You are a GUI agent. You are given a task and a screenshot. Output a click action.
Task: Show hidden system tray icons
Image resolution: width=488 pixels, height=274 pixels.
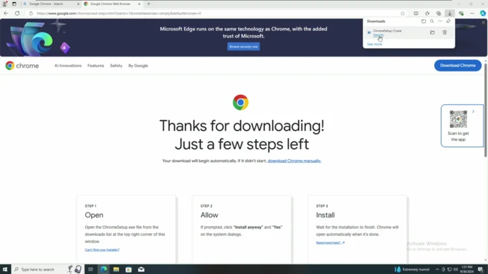pos(437,269)
